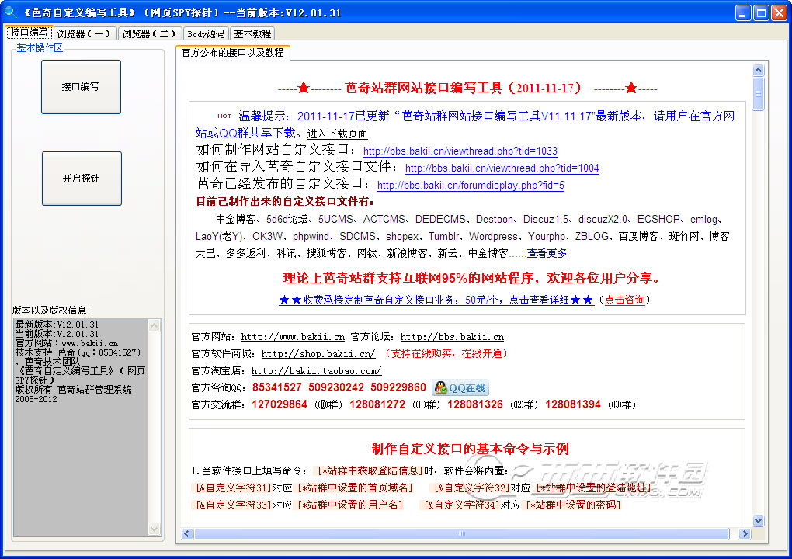This screenshot has width=792, height=559.
Task: Click up arrow of version info scrollbar
Action: click(154, 326)
